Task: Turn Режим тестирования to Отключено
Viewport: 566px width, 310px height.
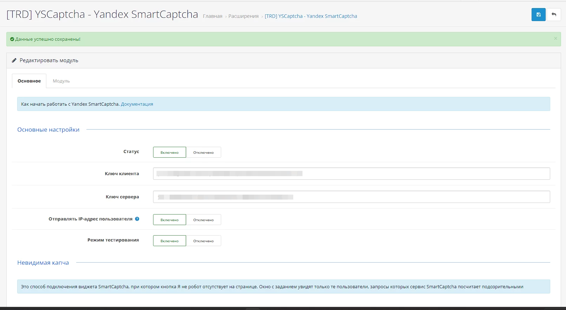Action: (204, 241)
